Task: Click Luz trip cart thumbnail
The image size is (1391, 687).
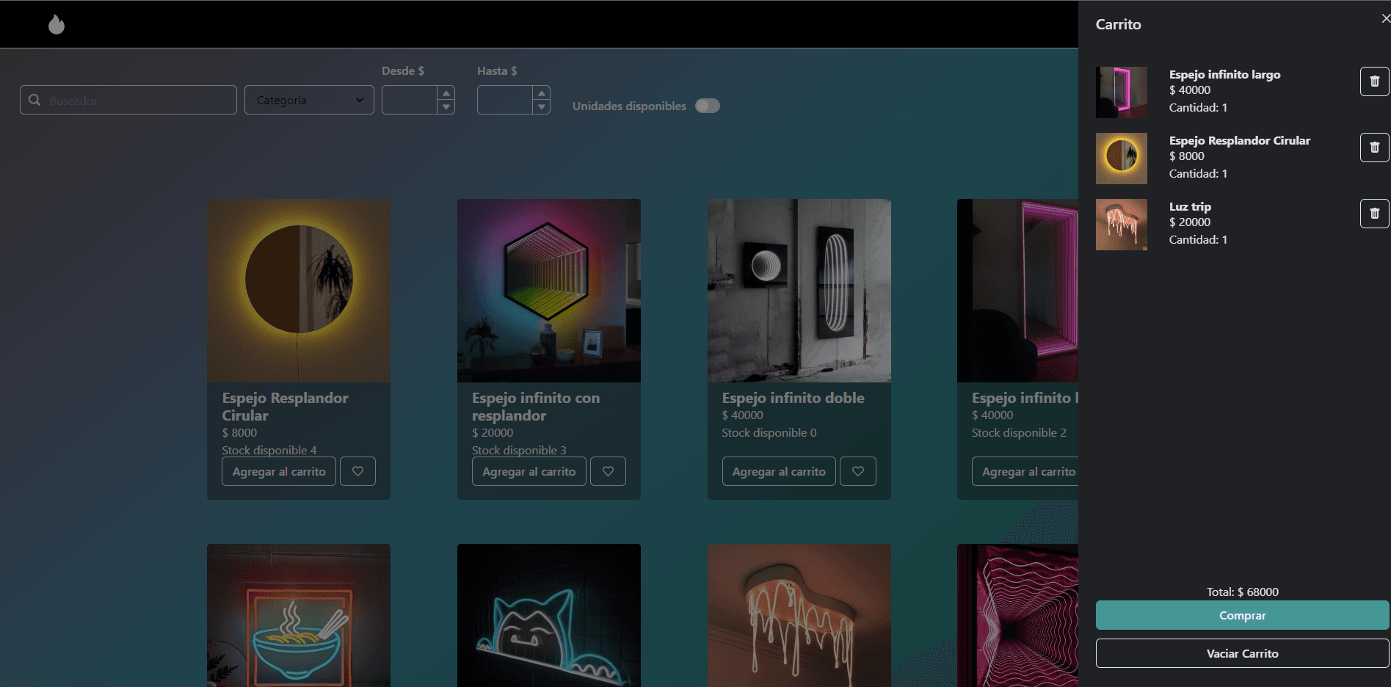Action: (1122, 225)
